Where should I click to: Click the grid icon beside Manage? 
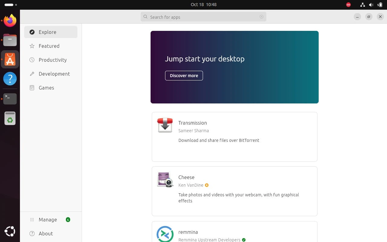[x=32, y=220]
